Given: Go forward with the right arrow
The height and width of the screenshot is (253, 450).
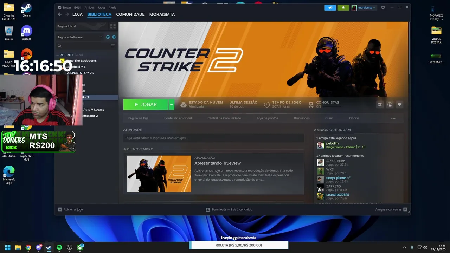Looking at the screenshot, I should click(67, 14).
